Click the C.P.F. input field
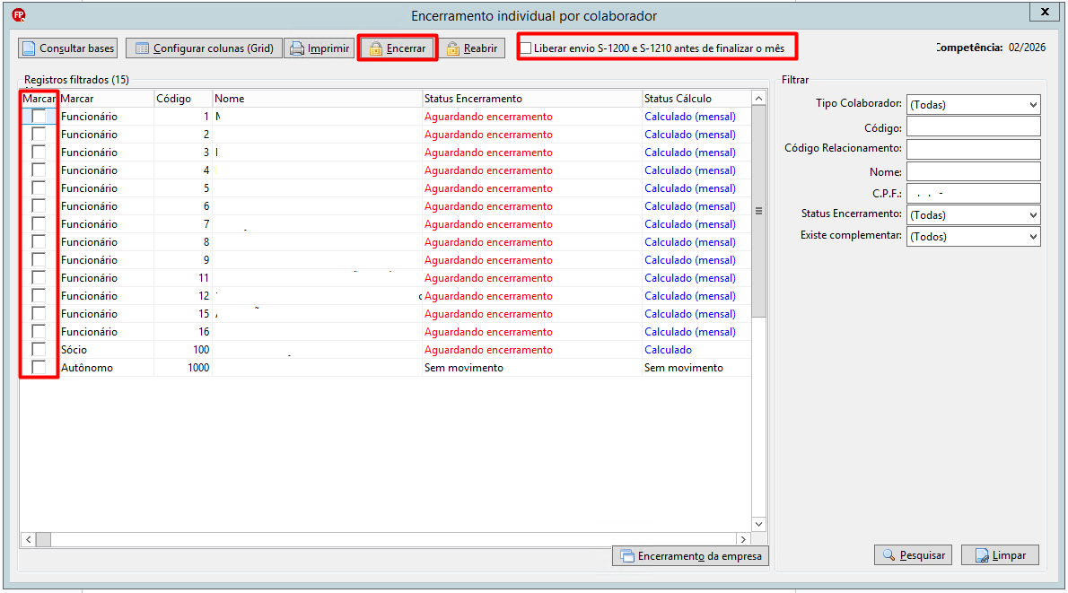The image size is (1068, 593). tap(974, 194)
